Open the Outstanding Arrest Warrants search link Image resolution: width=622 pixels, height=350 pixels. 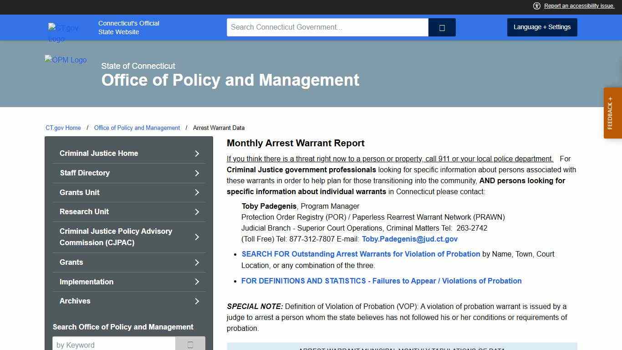361,254
